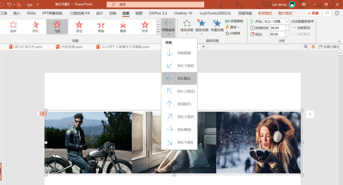Switch to 跑马灯源文件.pptx document tab
This screenshot has height=185, width=343.
point(29,47)
